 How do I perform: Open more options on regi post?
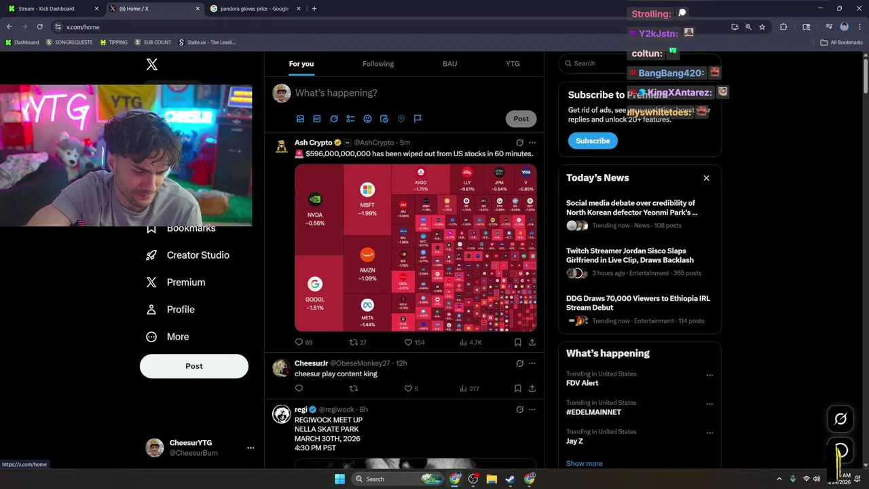click(532, 410)
